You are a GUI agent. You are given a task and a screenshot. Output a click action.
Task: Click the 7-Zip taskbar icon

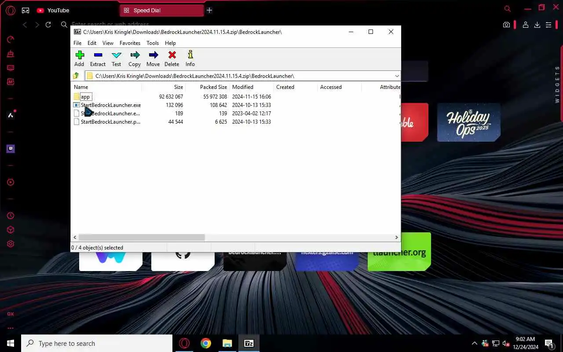(x=249, y=343)
